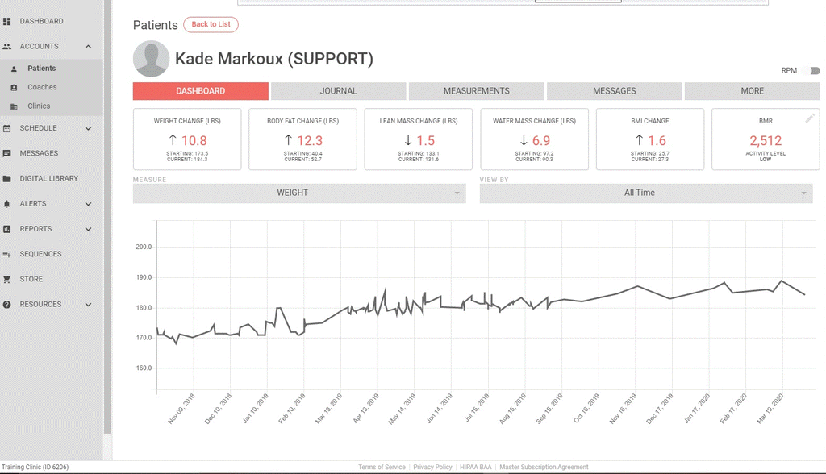Toggle the RPM switch
The image size is (826, 474).
(x=813, y=71)
